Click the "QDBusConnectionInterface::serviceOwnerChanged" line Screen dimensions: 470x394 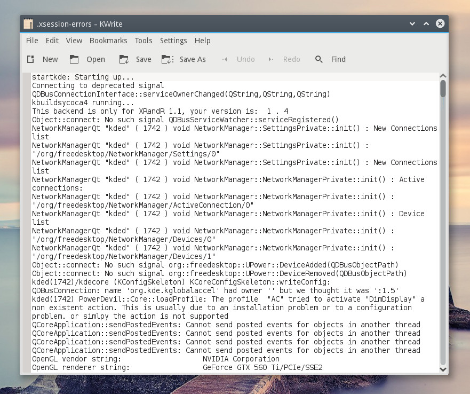click(x=181, y=94)
